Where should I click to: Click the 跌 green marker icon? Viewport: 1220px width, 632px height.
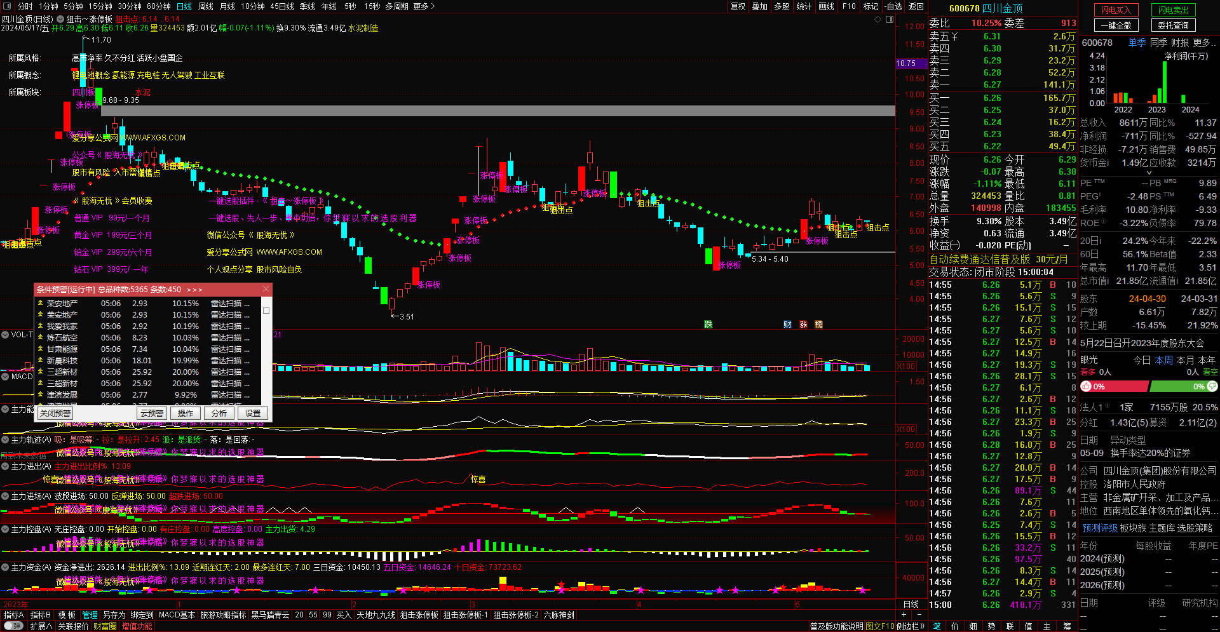pos(708,325)
